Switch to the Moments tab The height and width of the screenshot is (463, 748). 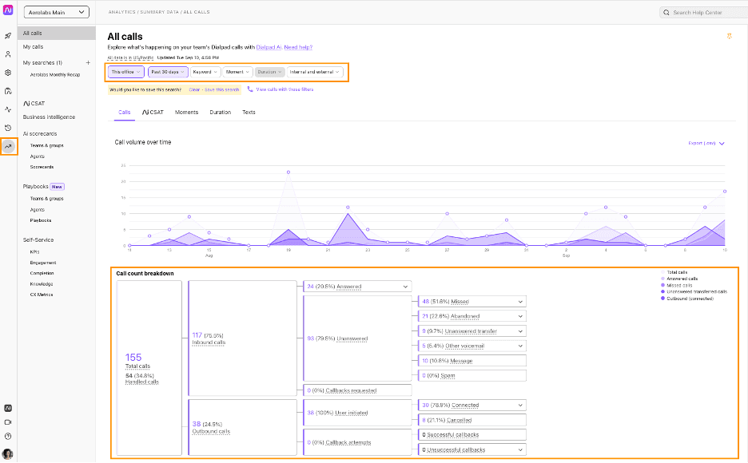pos(186,113)
